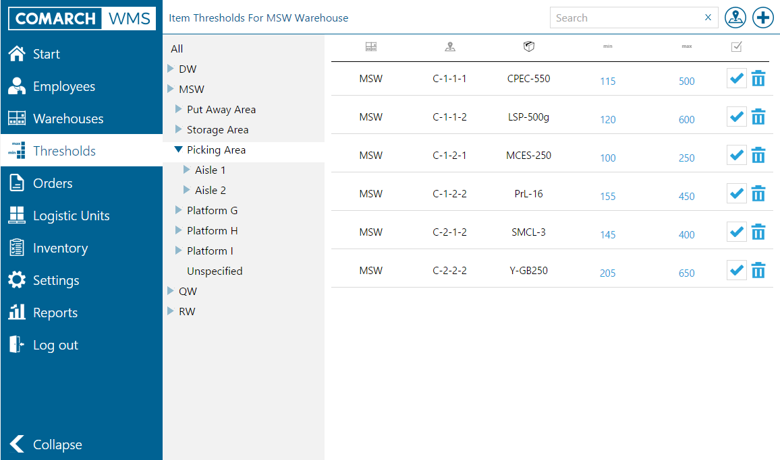Toggle the checkmark for PrL-16 row
This screenshot has width=780, height=460.
click(736, 194)
